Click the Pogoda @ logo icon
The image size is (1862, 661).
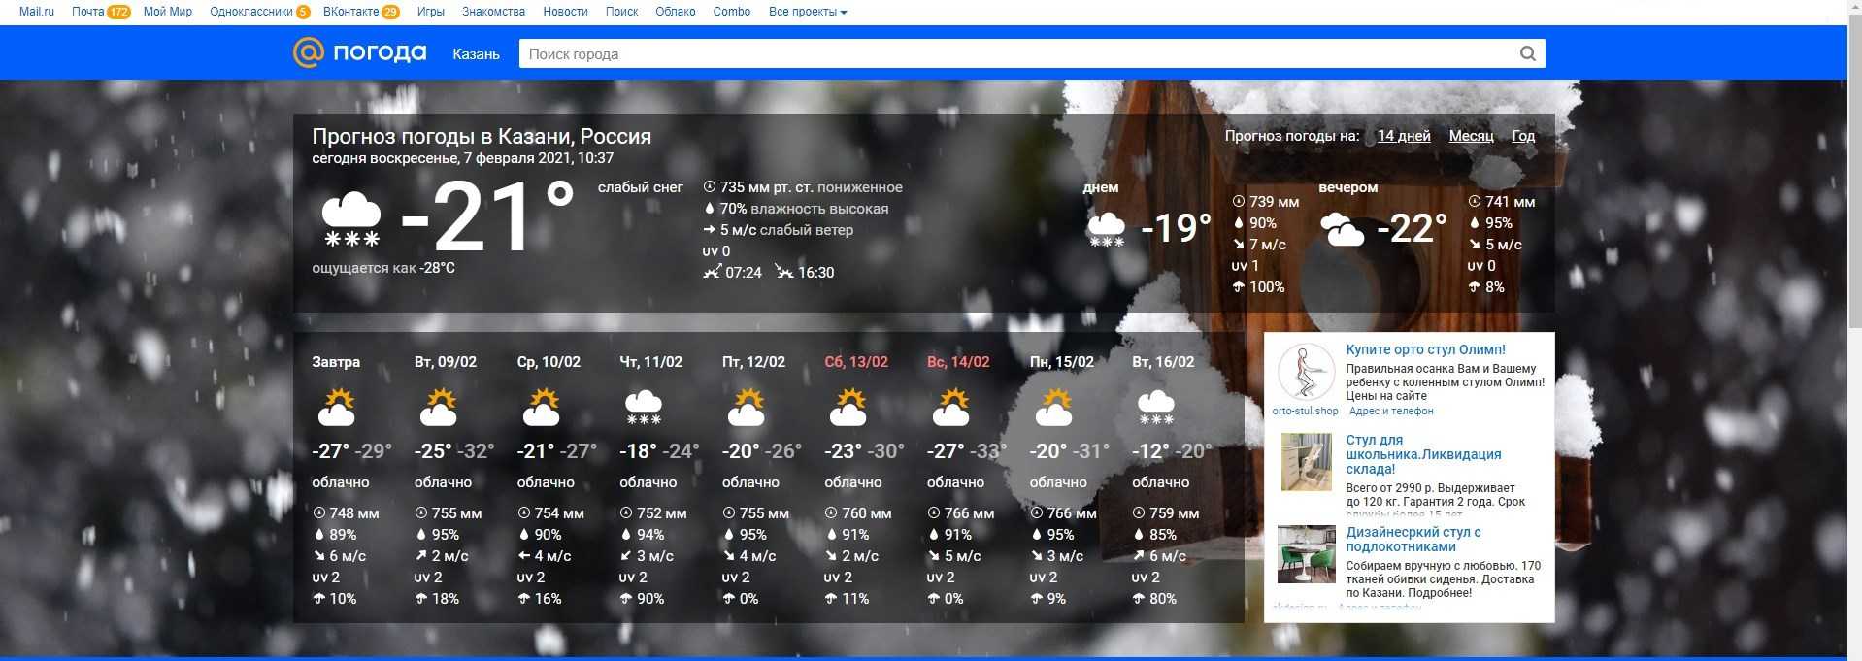(x=308, y=52)
